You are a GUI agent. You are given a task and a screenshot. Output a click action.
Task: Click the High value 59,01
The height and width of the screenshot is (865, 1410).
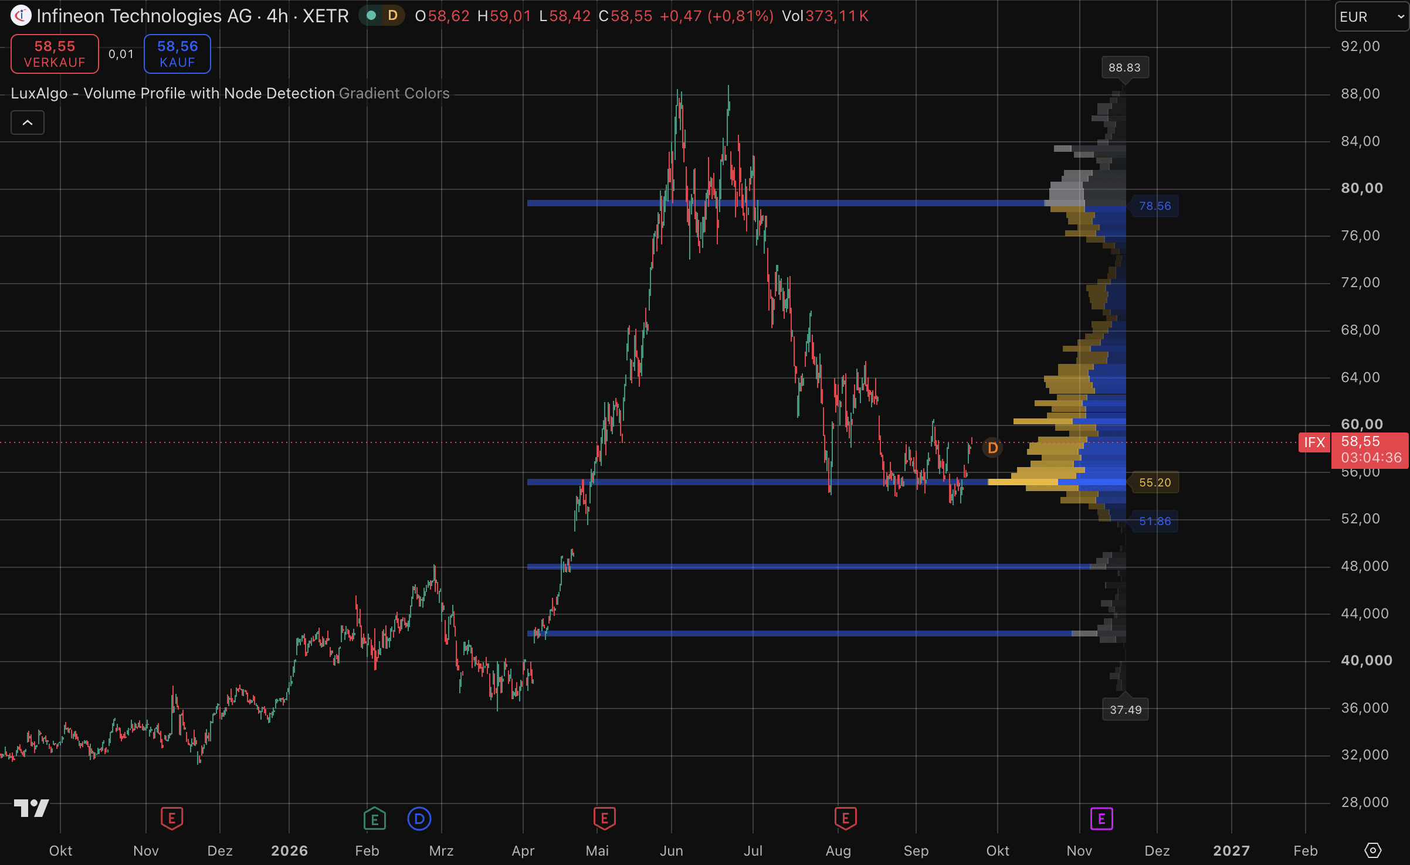(510, 16)
